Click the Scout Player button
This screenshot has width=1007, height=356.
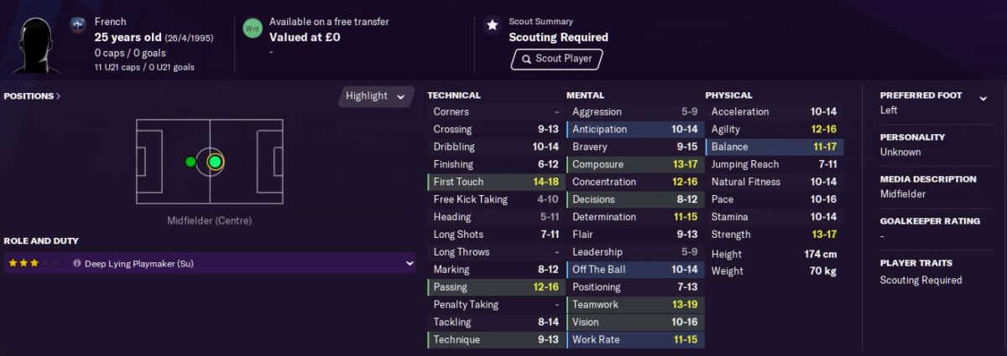click(557, 59)
